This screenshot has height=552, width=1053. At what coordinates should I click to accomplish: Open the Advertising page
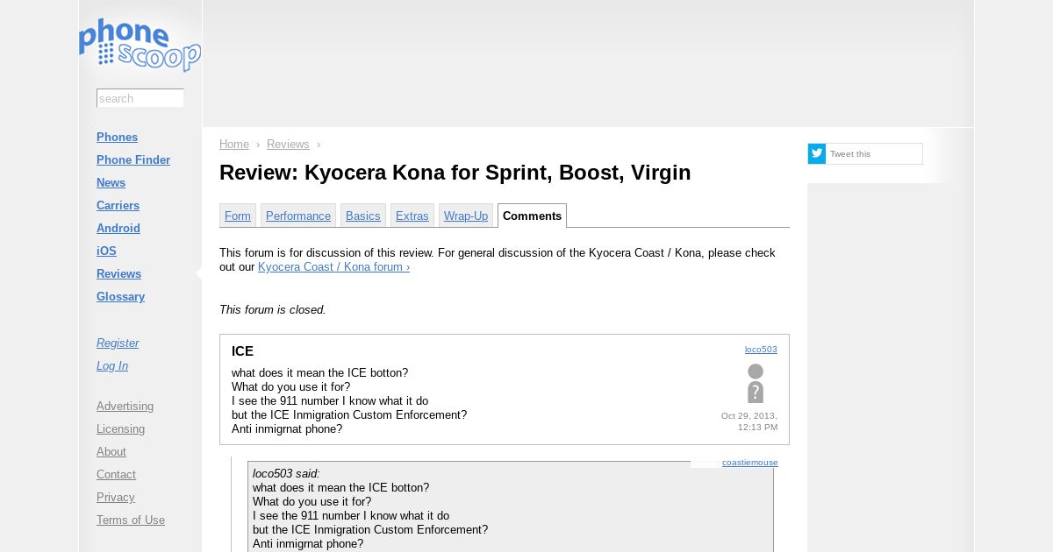pos(125,406)
